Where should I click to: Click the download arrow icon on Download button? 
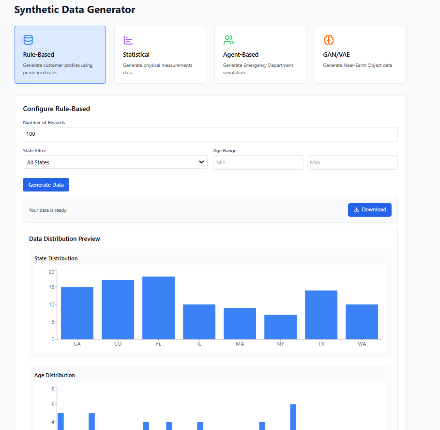357,209
